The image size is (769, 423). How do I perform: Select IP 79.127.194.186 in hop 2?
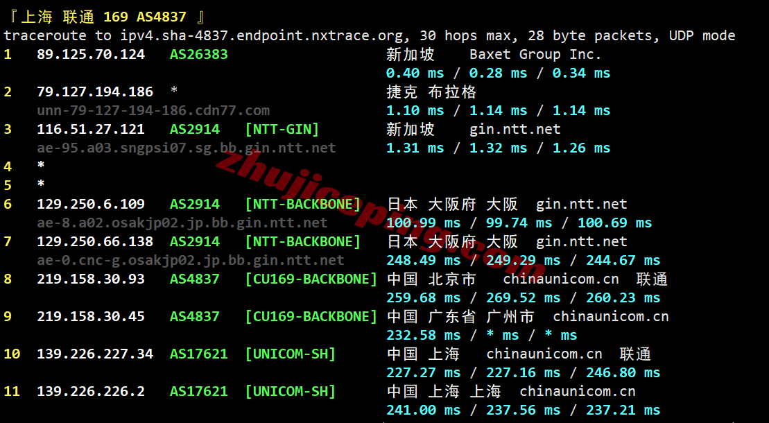point(95,92)
